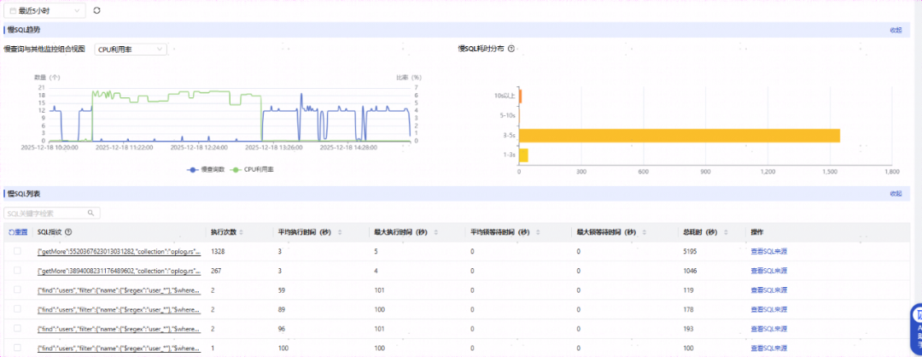Toggle the 慢查询数 legend series
The height and width of the screenshot is (357, 922).
[205, 169]
